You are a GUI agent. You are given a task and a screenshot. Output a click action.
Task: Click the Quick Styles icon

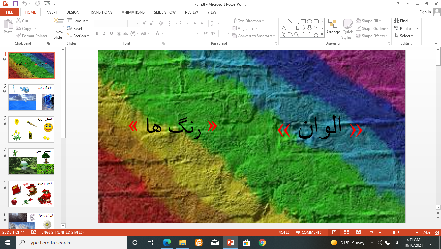pos(348,29)
